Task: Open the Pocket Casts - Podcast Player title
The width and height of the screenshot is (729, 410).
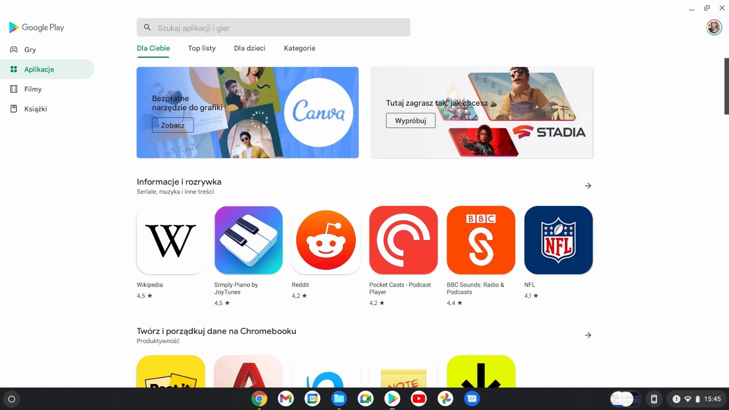Action: 400,288
